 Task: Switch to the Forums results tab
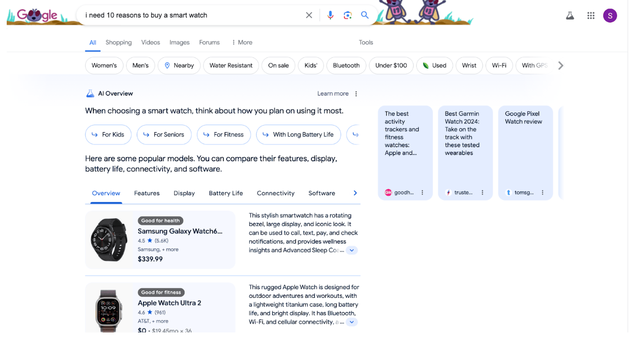(x=209, y=42)
